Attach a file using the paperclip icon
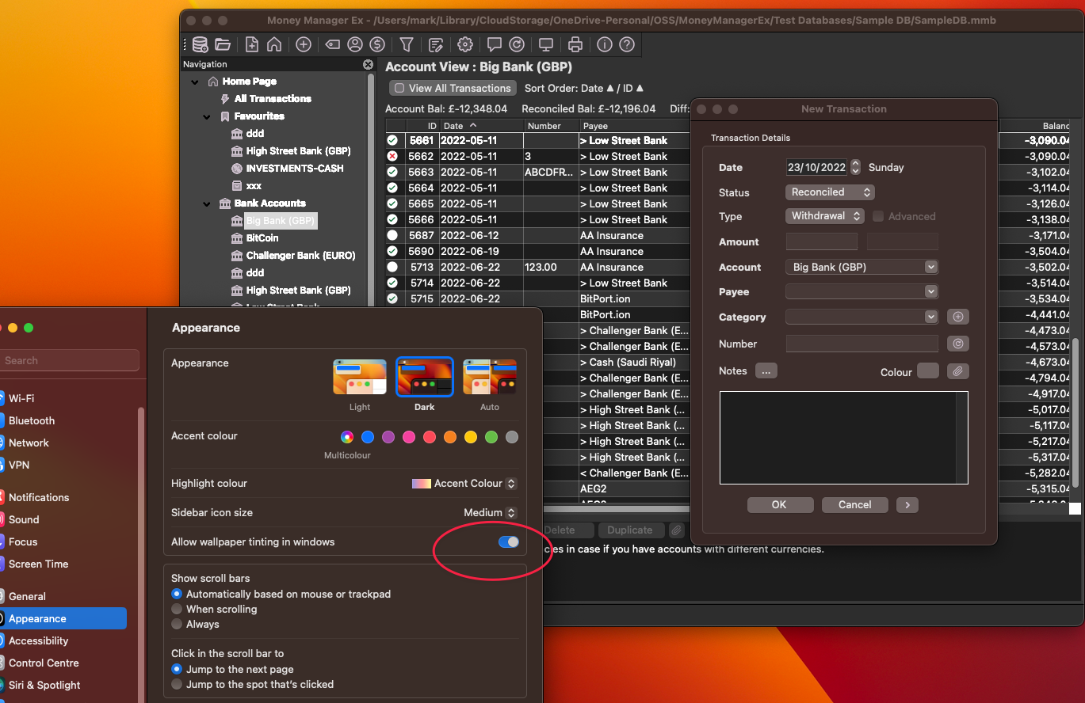1085x703 pixels. (x=957, y=370)
